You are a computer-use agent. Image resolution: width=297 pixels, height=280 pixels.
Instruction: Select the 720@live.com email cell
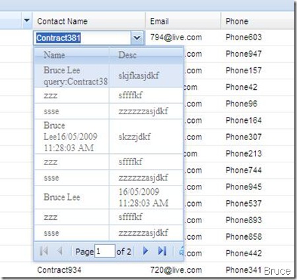click(183, 270)
